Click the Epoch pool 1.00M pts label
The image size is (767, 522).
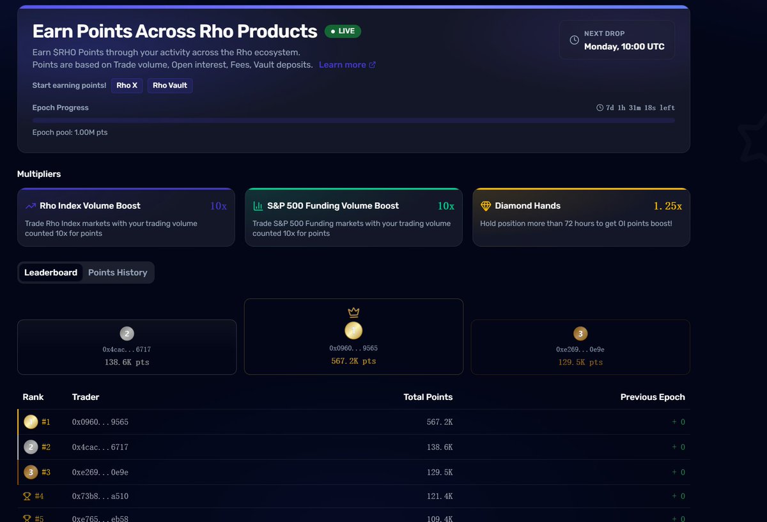tap(70, 132)
